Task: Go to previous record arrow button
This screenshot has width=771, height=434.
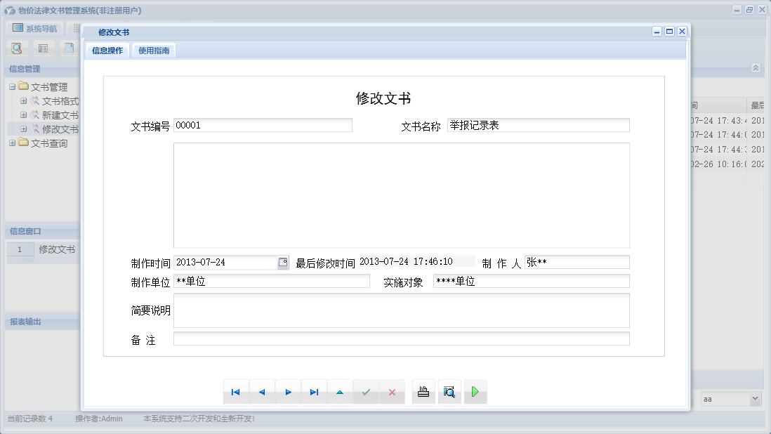Action: point(262,392)
